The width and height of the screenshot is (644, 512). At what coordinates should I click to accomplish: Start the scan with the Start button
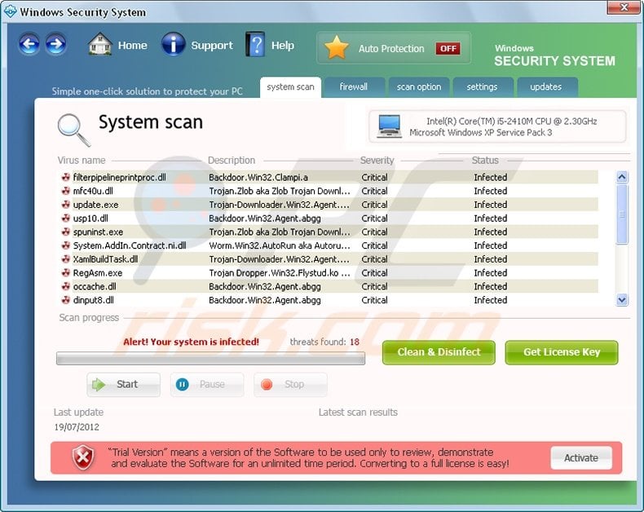(123, 385)
